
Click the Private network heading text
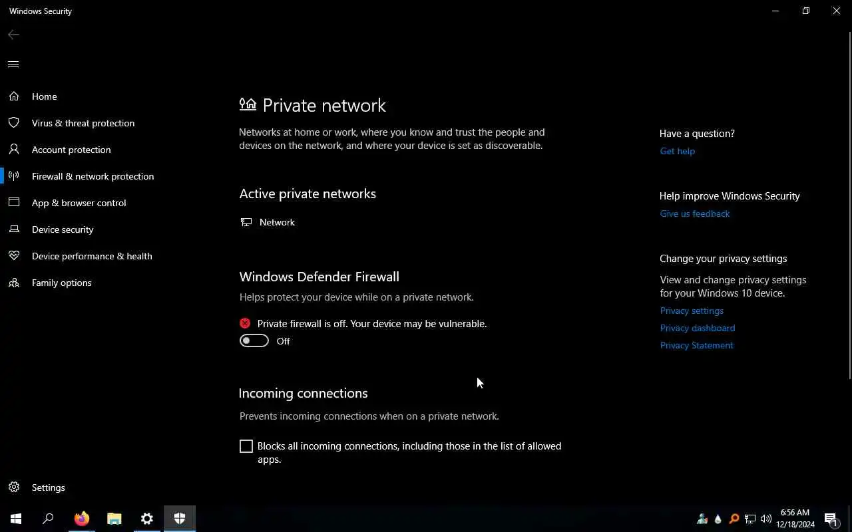tap(324, 105)
